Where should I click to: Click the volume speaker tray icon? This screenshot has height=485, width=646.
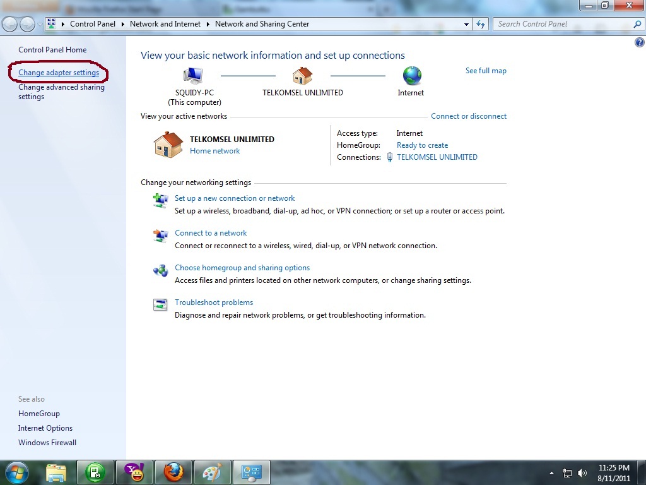(x=582, y=473)
